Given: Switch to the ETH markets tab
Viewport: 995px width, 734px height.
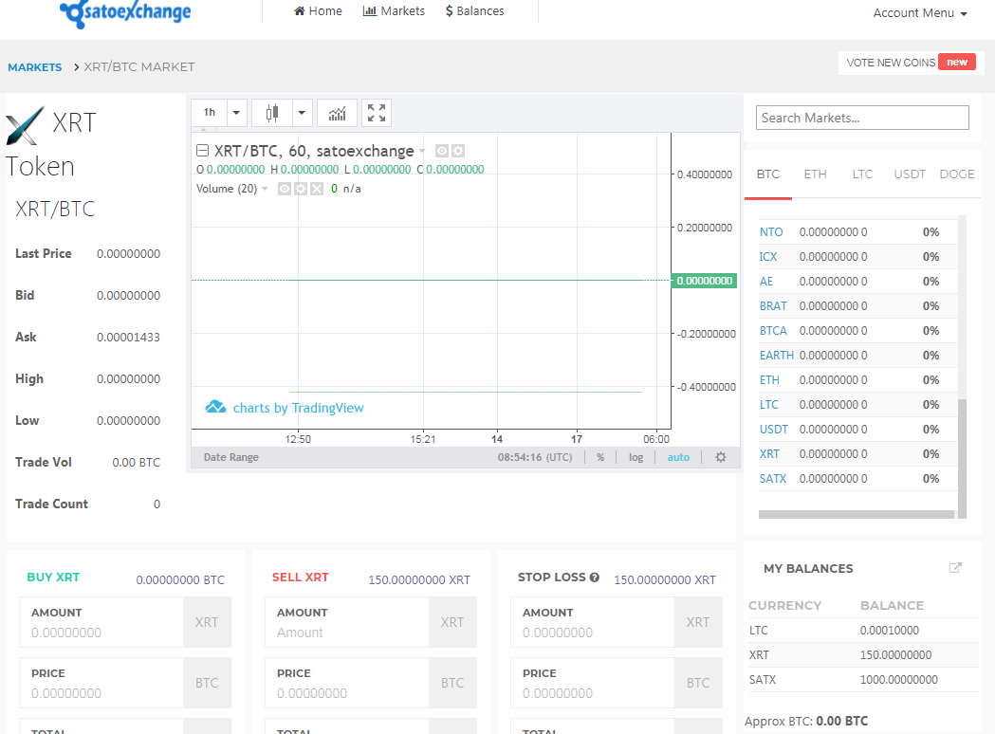Looking at the screenshot, I should [815, 174].
